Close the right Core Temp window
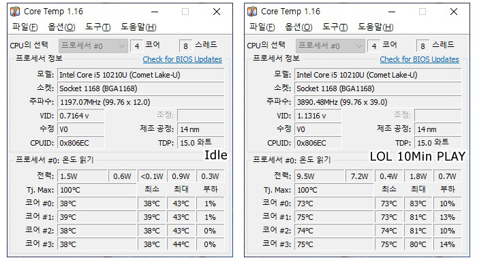Viewport: 477px width, 260px height. pyautogui.click(x=454, y=12)
